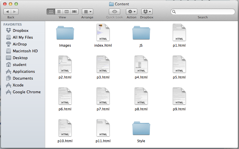Select the Images folder icon

tap(65, 33)
